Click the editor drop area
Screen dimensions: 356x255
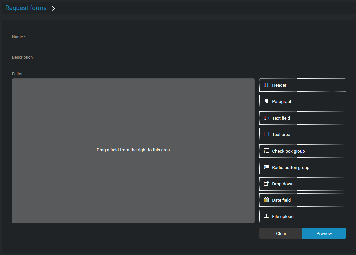coord(133,151)
